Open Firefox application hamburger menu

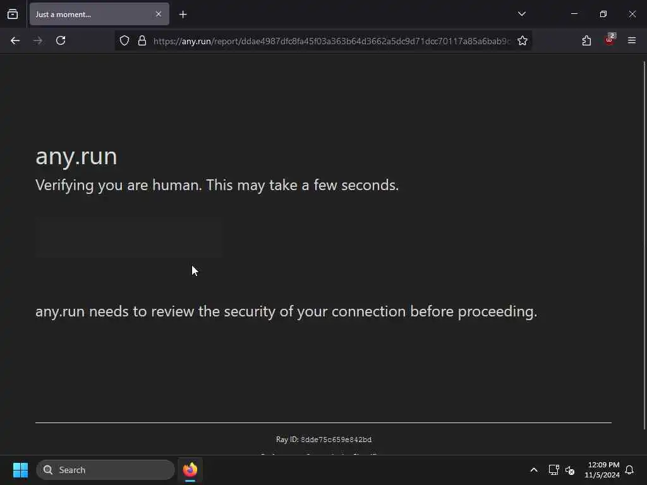(x=632, y=40)
